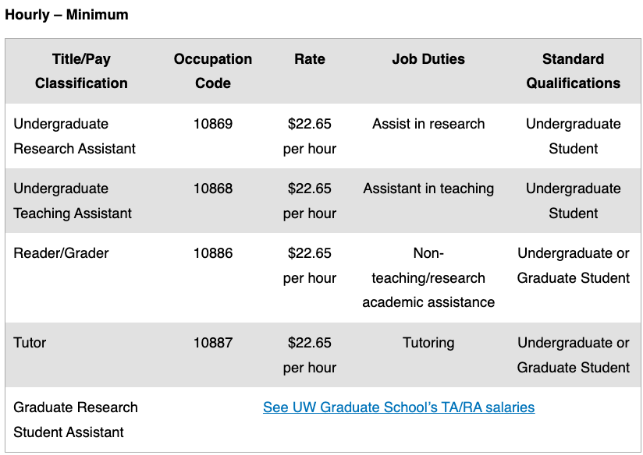Click the Standard Qualifications column header
Viewport: 643px width, 455px height.
574,71
